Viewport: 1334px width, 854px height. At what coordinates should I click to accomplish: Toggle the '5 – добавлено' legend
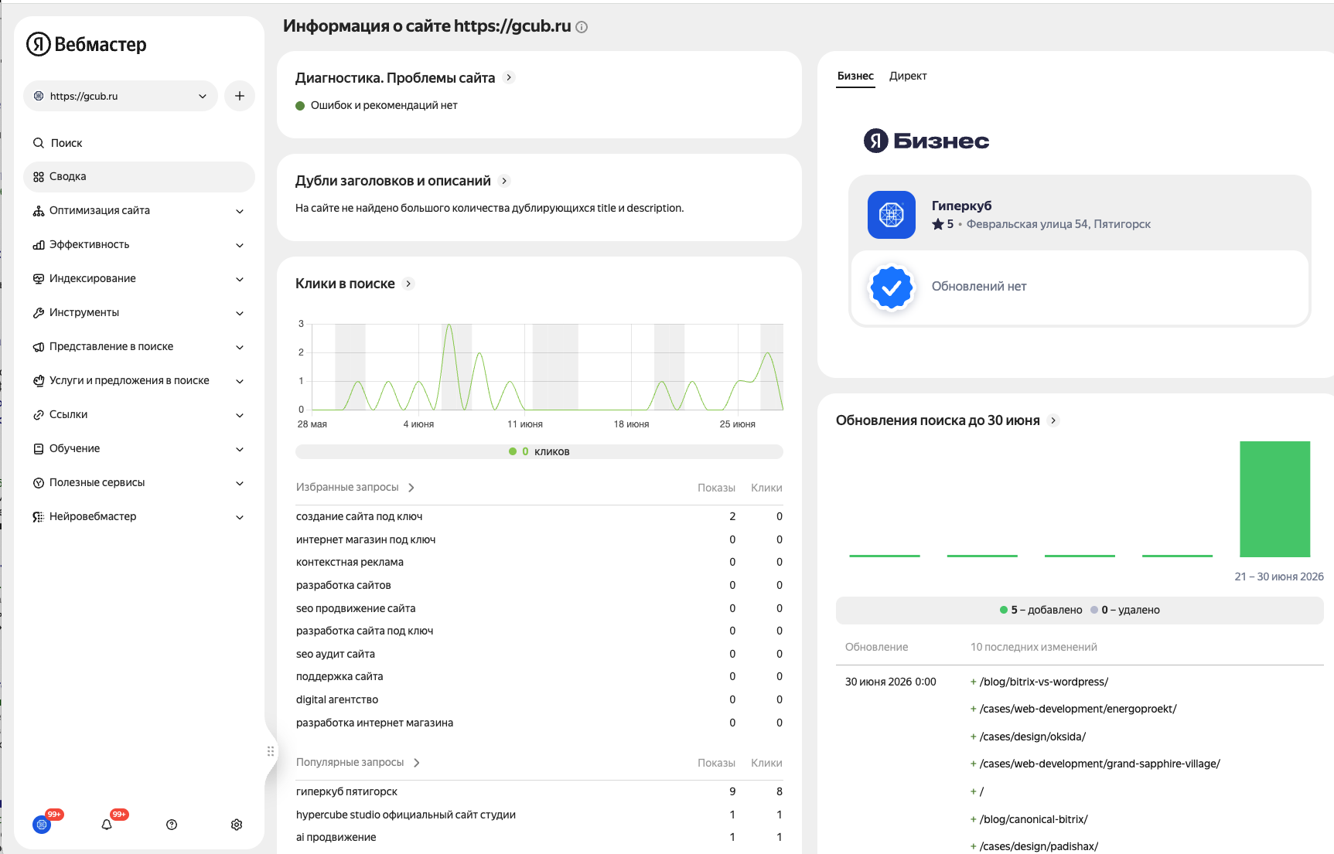[1041, 610]
